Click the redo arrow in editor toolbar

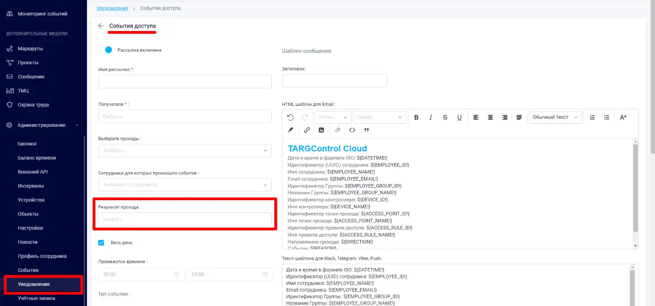pyautogui.click(x=305, y=117)
